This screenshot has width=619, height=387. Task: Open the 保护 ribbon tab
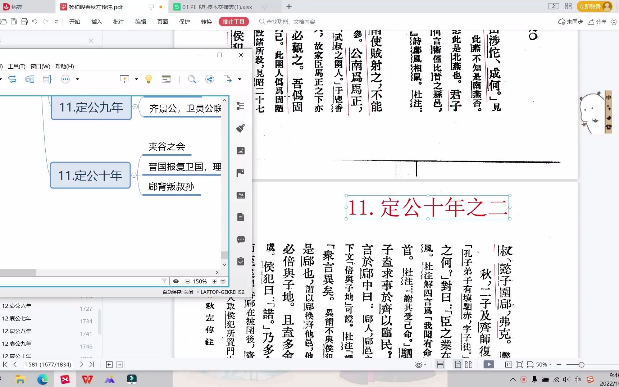click(185, 22)
